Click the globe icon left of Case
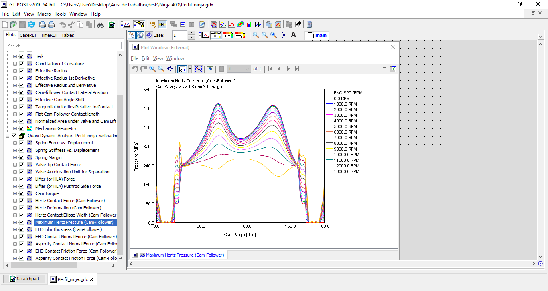 tap(140, 35)
